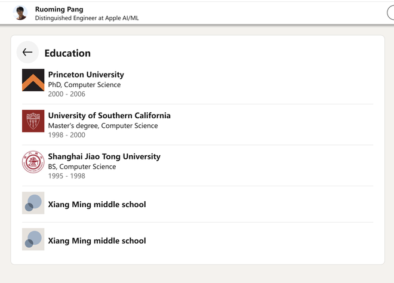Select the Shanghai Jiao Tong University seal
This screenshot has height=283, width=394.
[x=33, y=162]
